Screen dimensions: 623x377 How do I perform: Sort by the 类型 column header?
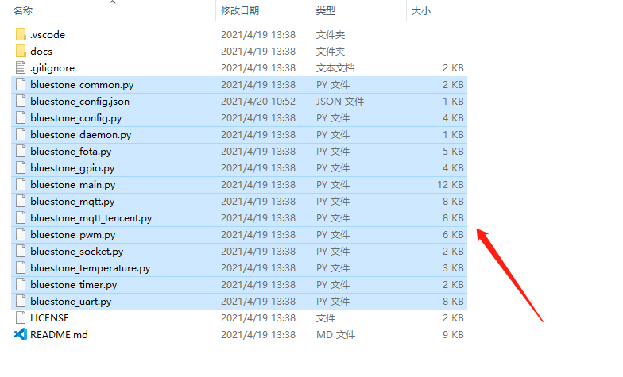[326, 11]
